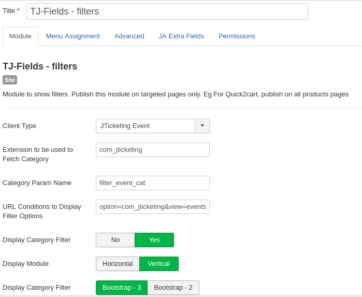Open the Client Type dropdown arrow
The height and width of the screenshot is (297, 362).
[202, 126]
